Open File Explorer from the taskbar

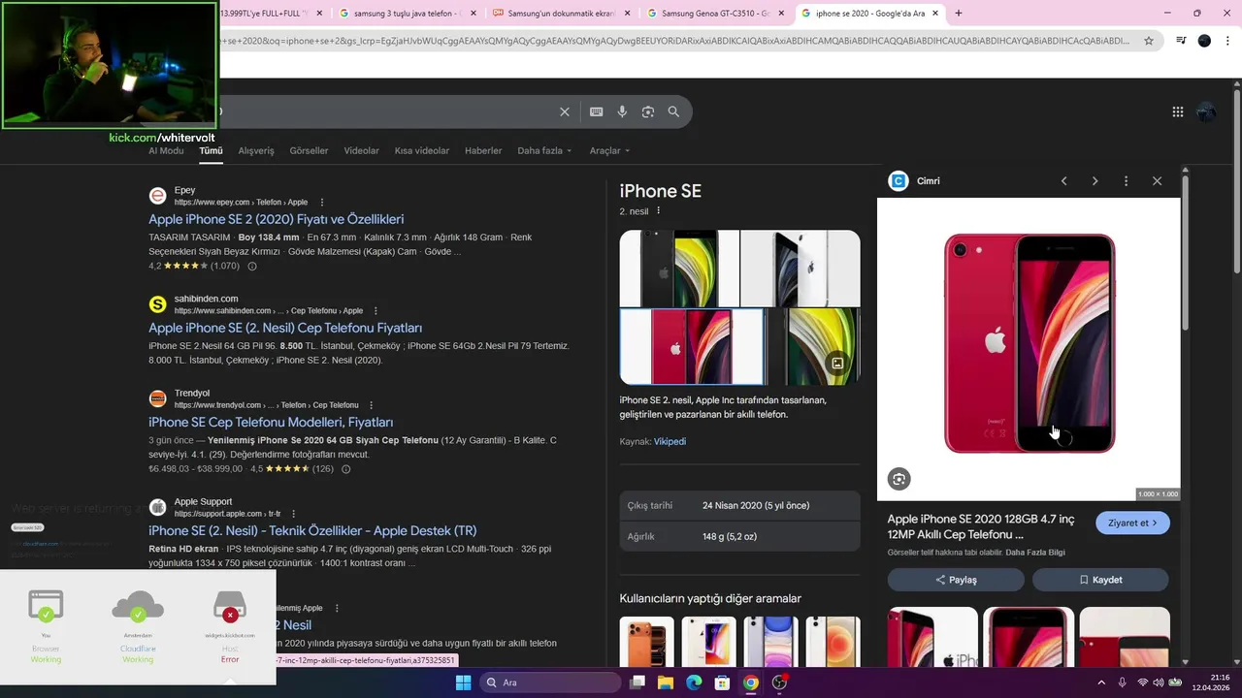(666, 682)
